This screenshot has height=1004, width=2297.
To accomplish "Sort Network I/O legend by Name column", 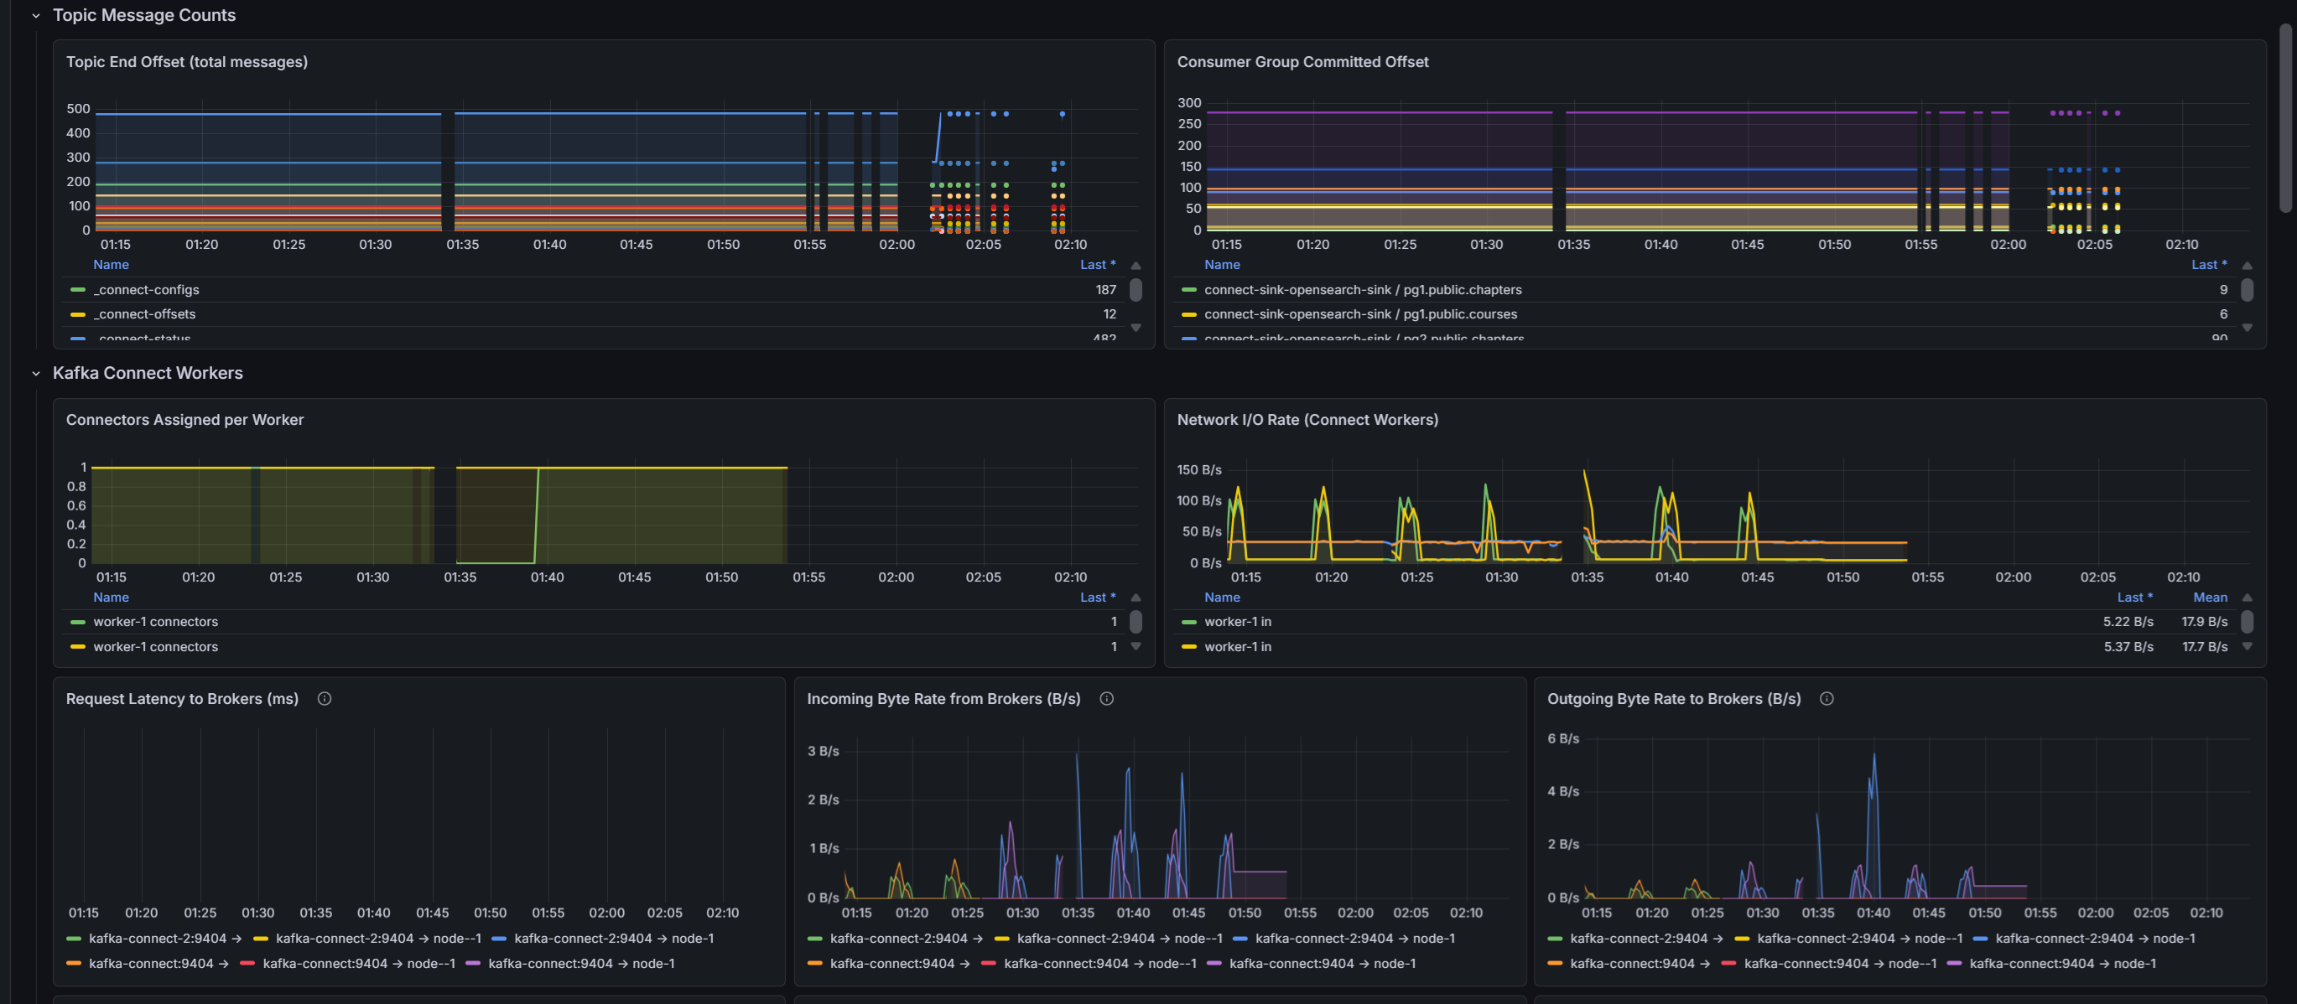I will [x=1223, y=598].
